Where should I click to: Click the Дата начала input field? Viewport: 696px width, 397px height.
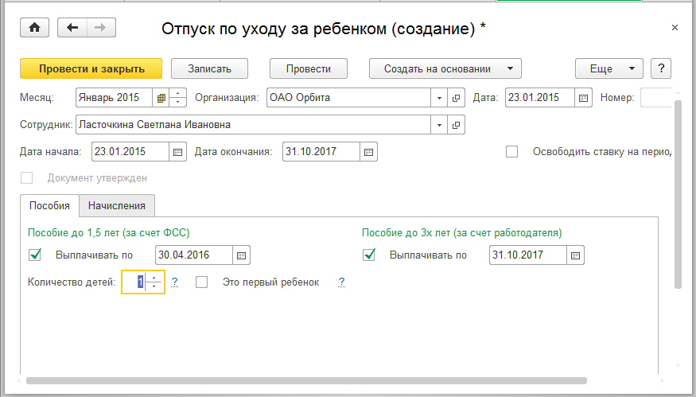click(x=130, y=152)
